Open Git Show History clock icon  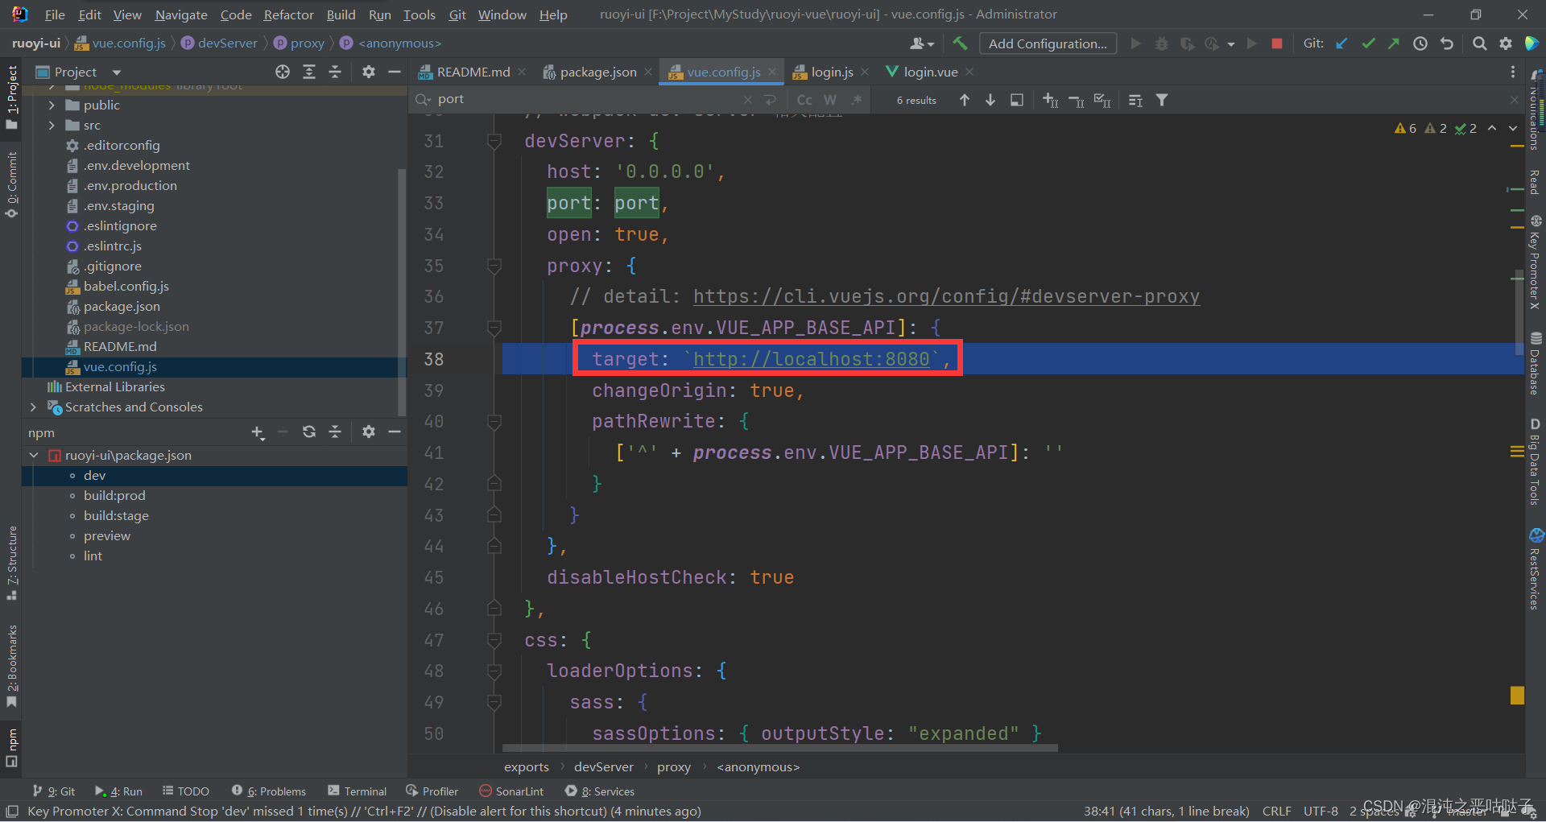pyautogui.click(x=1420, y=43)
